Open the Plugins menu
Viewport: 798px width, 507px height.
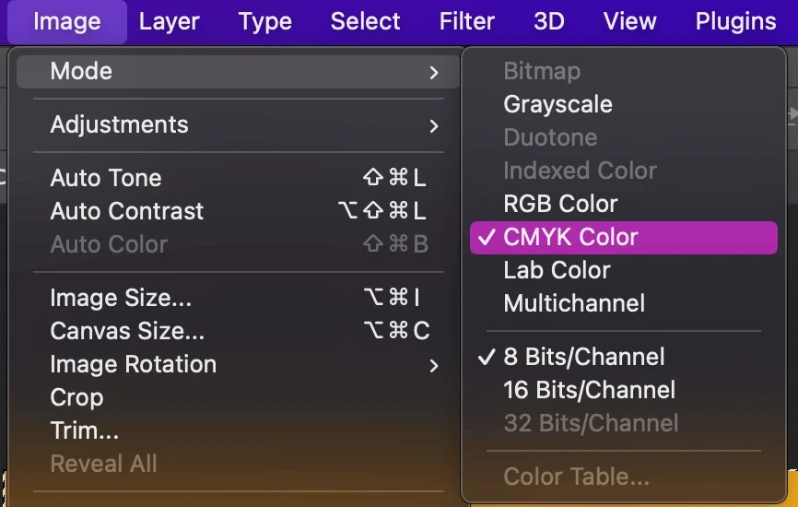[x=735, y=21]
